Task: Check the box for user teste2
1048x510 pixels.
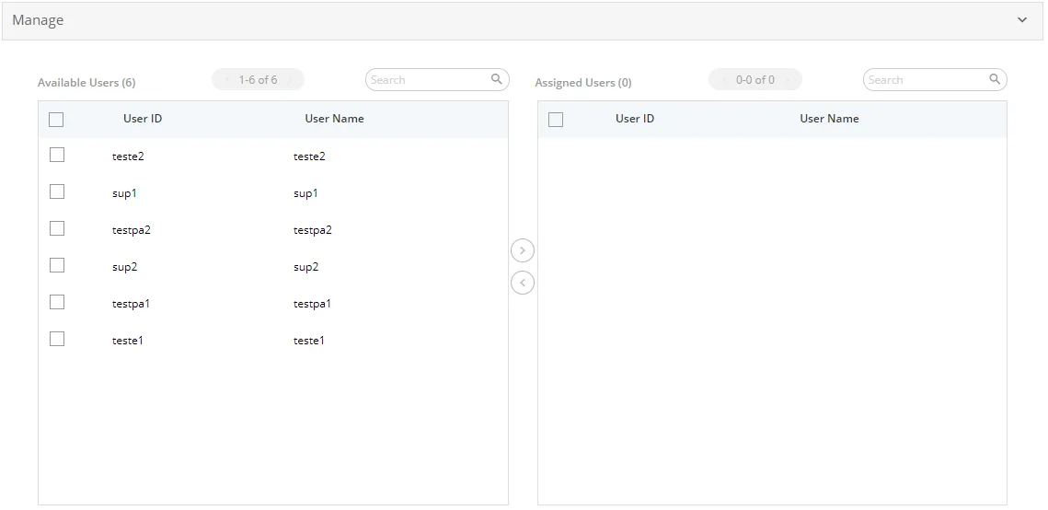Action: [x=57, y=155]
